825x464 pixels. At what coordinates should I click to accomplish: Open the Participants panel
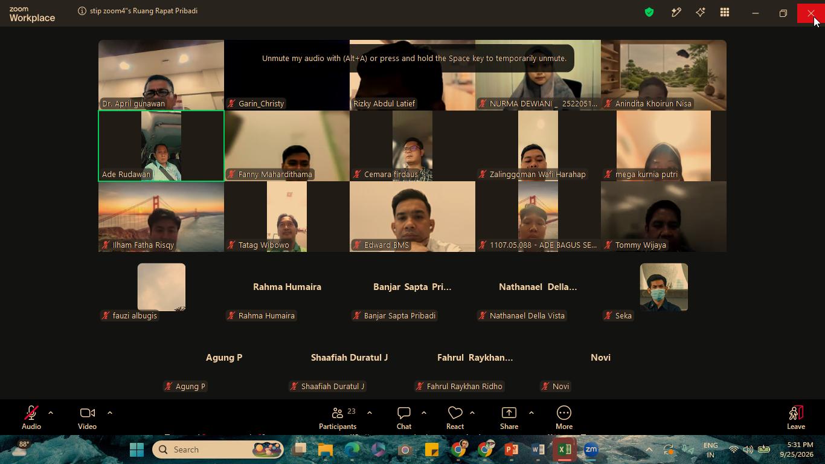338,417
